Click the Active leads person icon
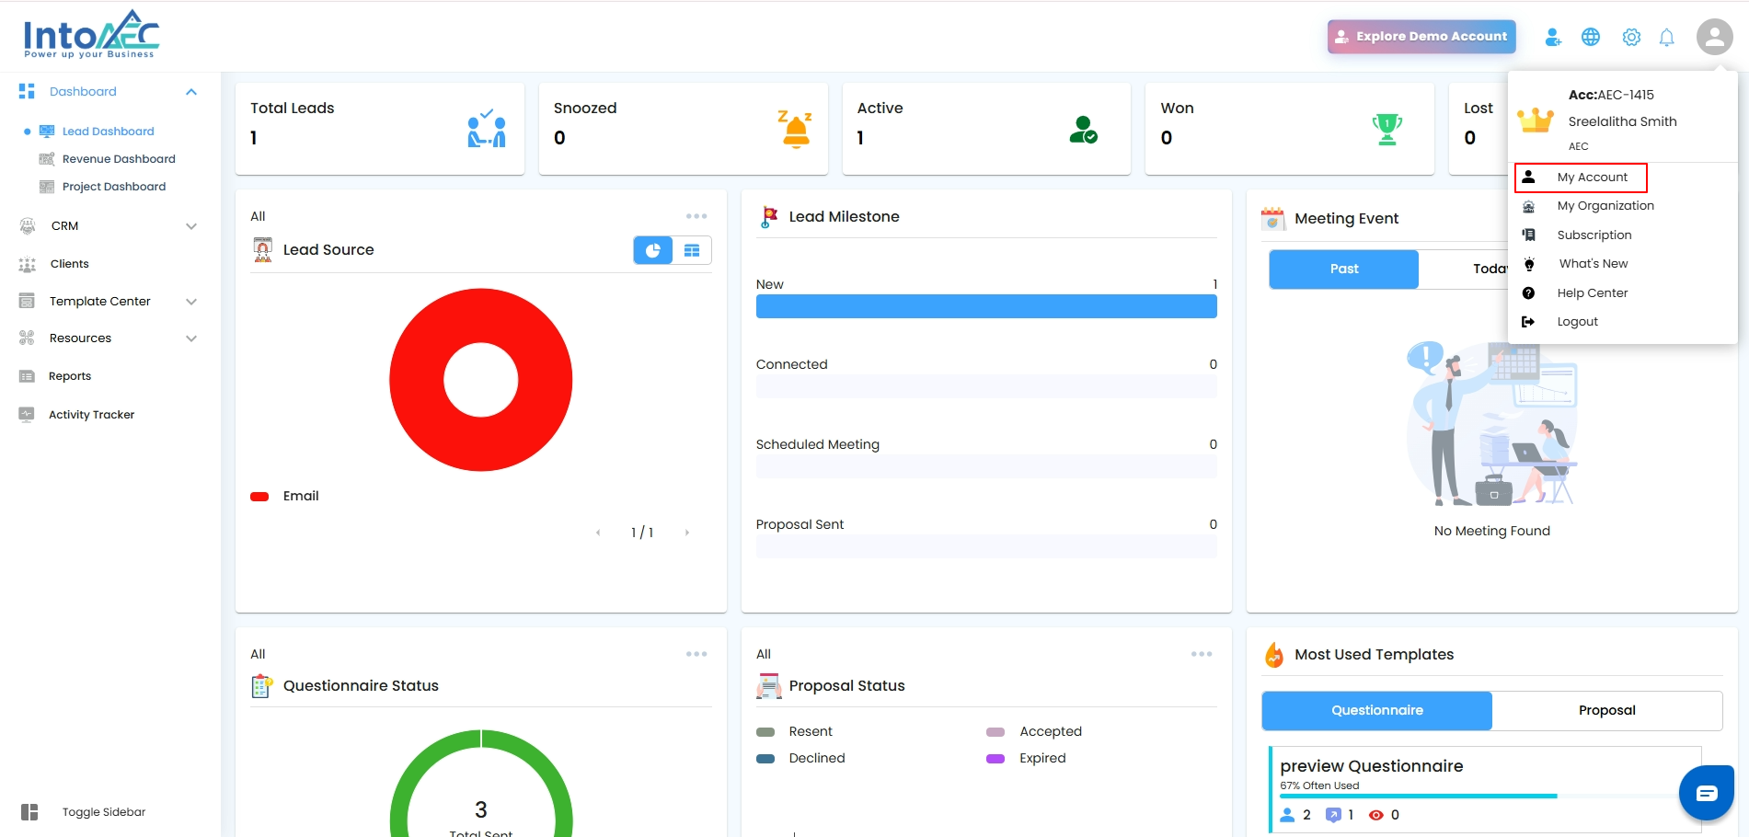Image resolution: width=1749 pixels, height=837 pixels. coord(1084,130)
